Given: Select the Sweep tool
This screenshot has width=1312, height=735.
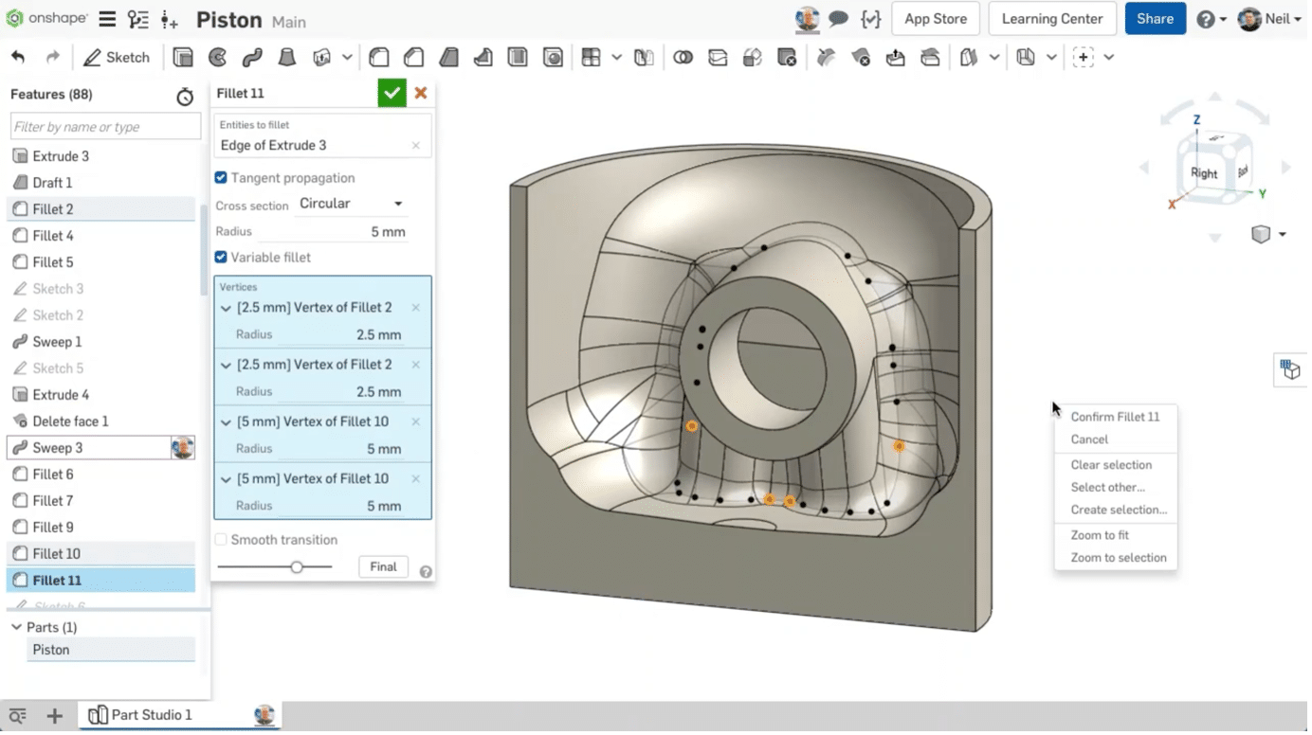Looking at the screenshot, I should pyautogui.click(x=251, y=57).
